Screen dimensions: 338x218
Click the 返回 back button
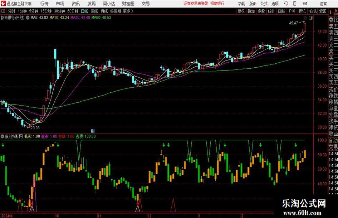point(323,11)
